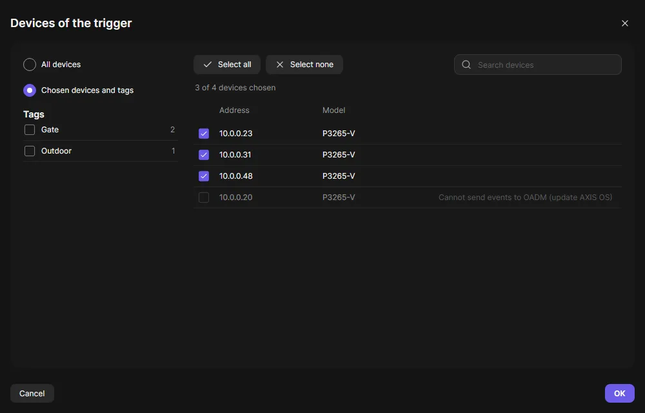This screenshot has width=645, height=413.
Task: Click the 10.0.0.31 address text
Action: click(x=235, y=155)
